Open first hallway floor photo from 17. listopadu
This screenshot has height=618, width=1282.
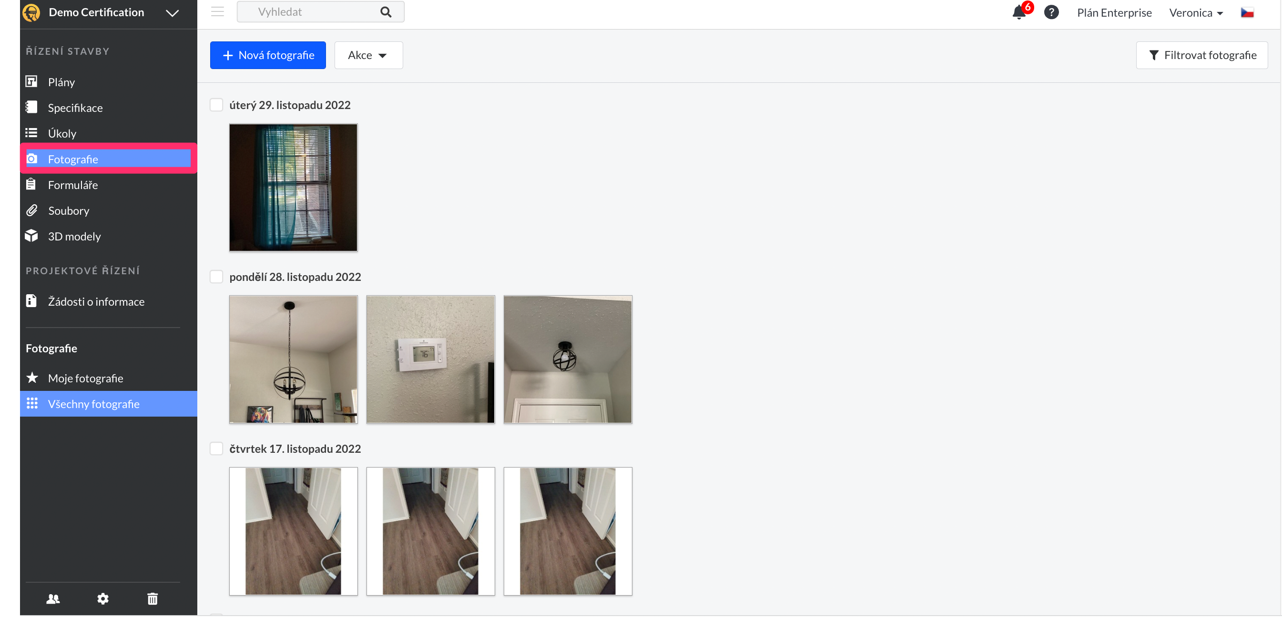(x=293, y=531)
